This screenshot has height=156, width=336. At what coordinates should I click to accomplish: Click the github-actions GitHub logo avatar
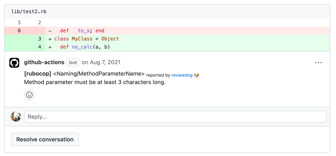(x=15, y=63)
